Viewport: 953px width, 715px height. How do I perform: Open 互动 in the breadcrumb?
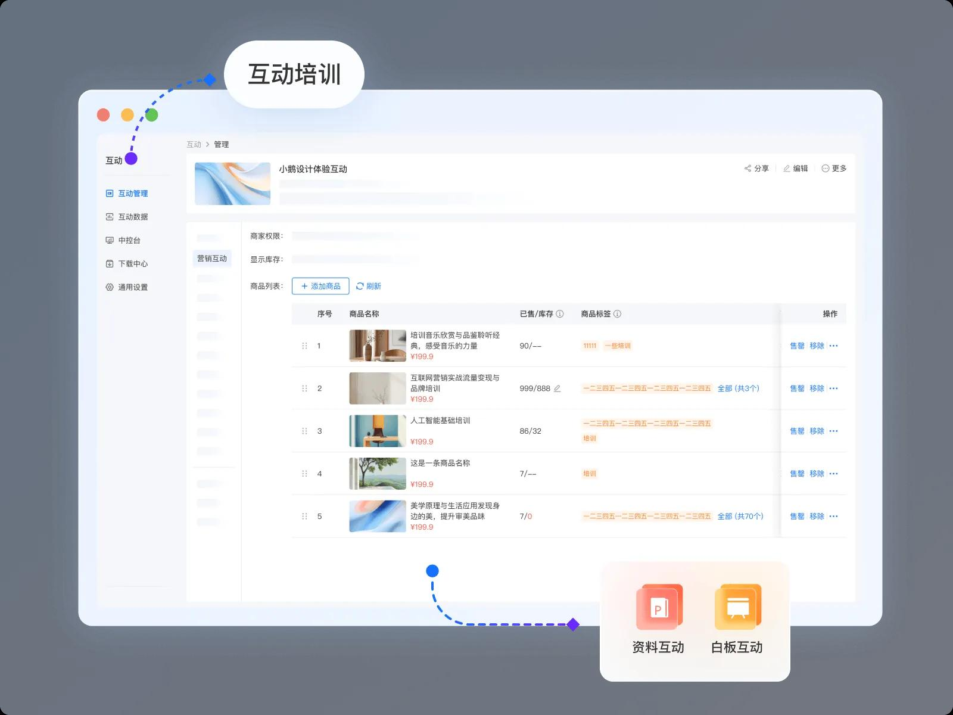(194, 144)
